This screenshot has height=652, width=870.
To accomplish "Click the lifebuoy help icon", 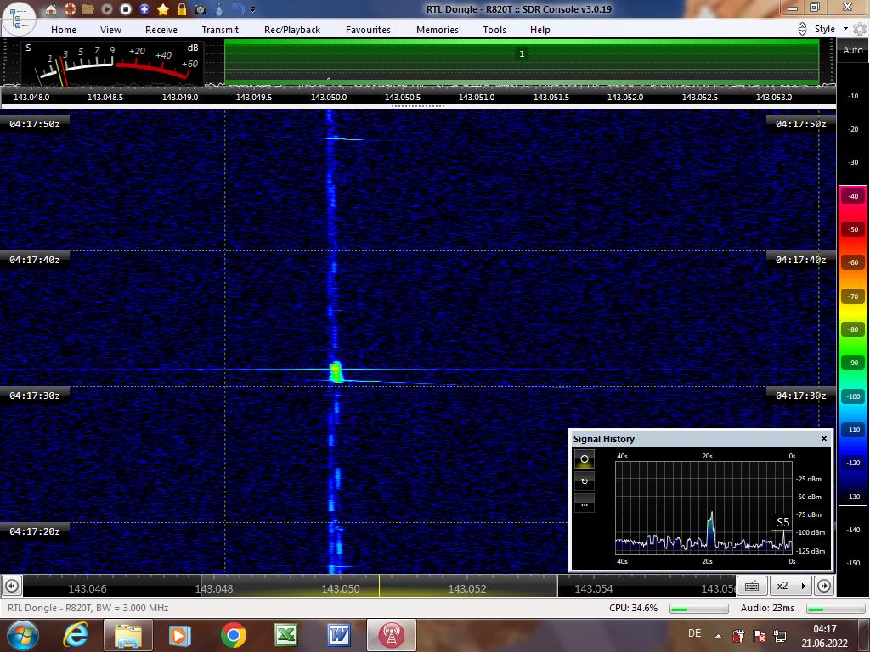I will pyautogui.click(x=70, y=9).
